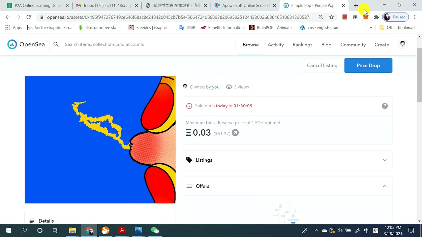Click the taskbar search icon
Viewport: 422px width, 237px height.
click(24, 230)
